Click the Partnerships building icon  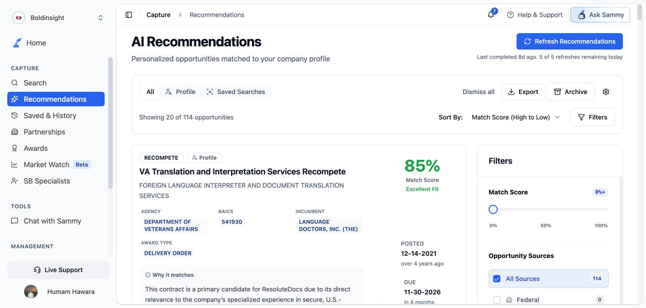[x=15, y=132]
